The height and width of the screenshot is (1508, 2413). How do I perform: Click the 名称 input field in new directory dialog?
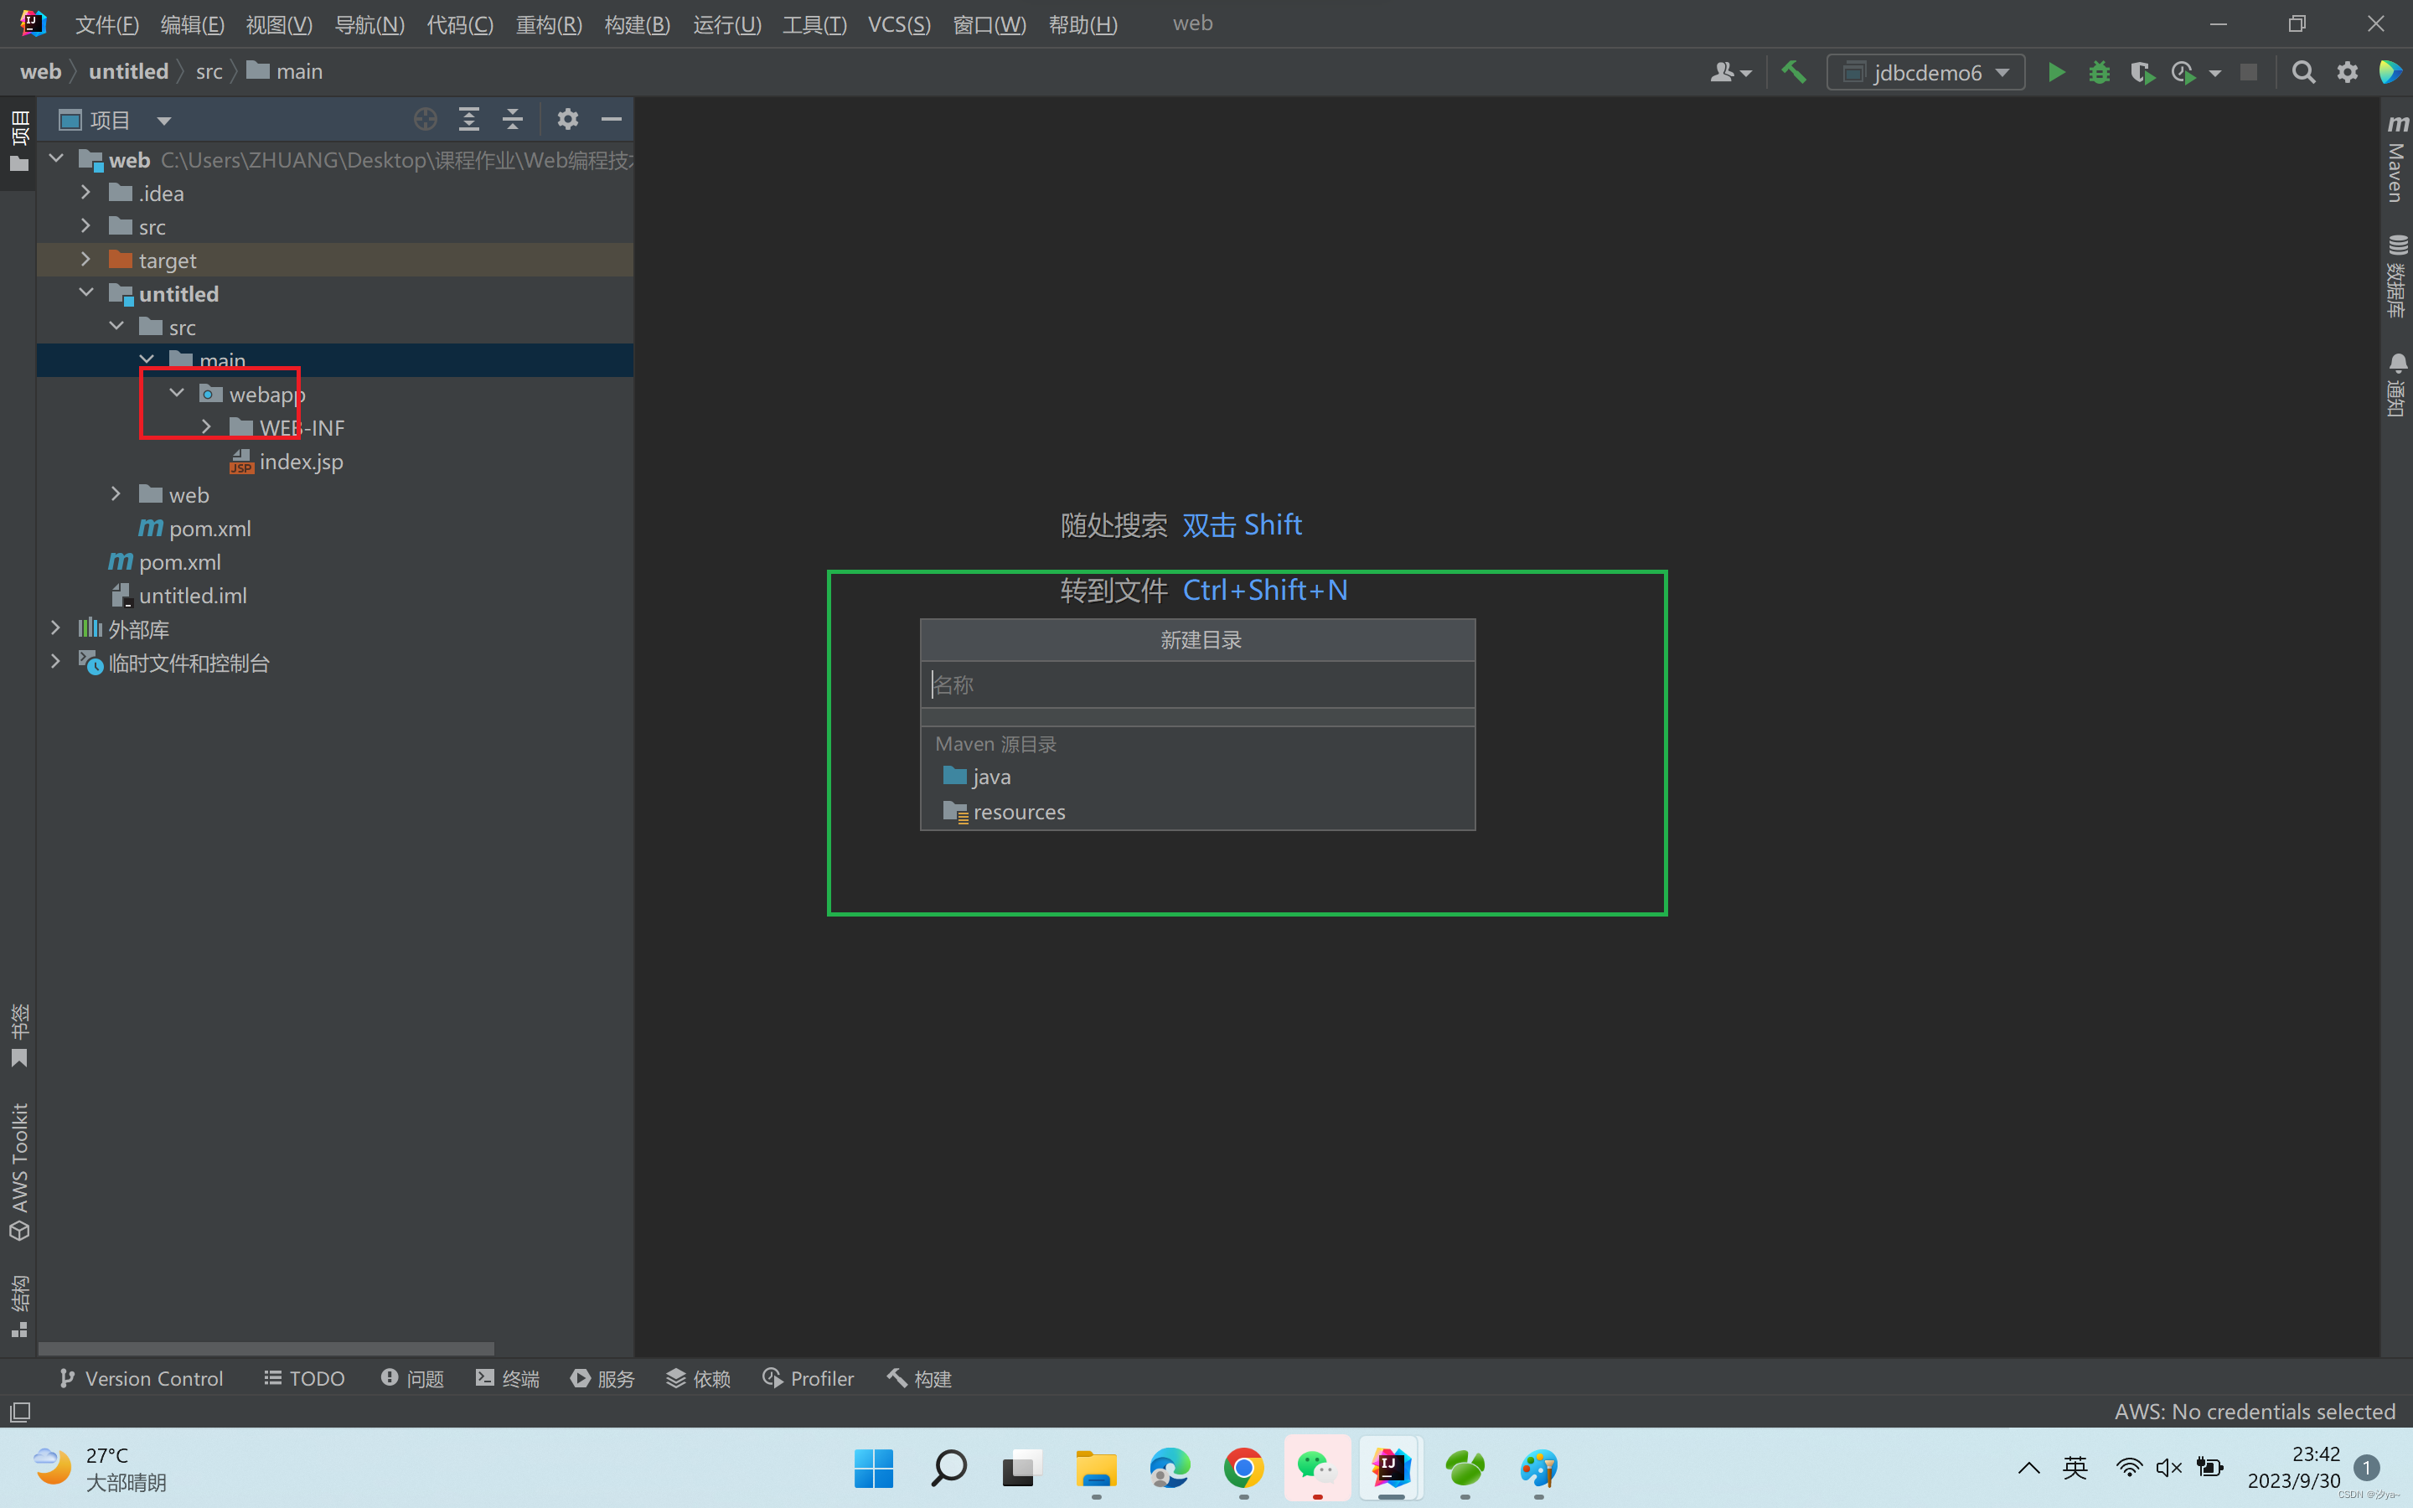1199,684
